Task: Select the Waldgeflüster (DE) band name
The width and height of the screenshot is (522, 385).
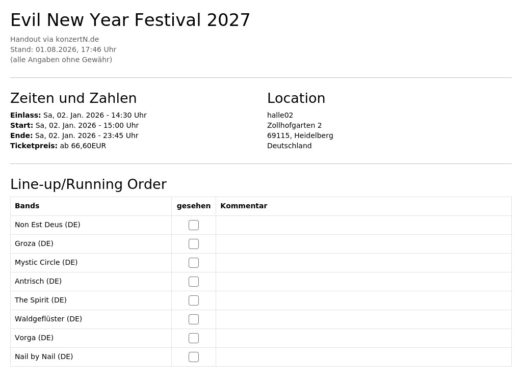Action: click(48, 319)
